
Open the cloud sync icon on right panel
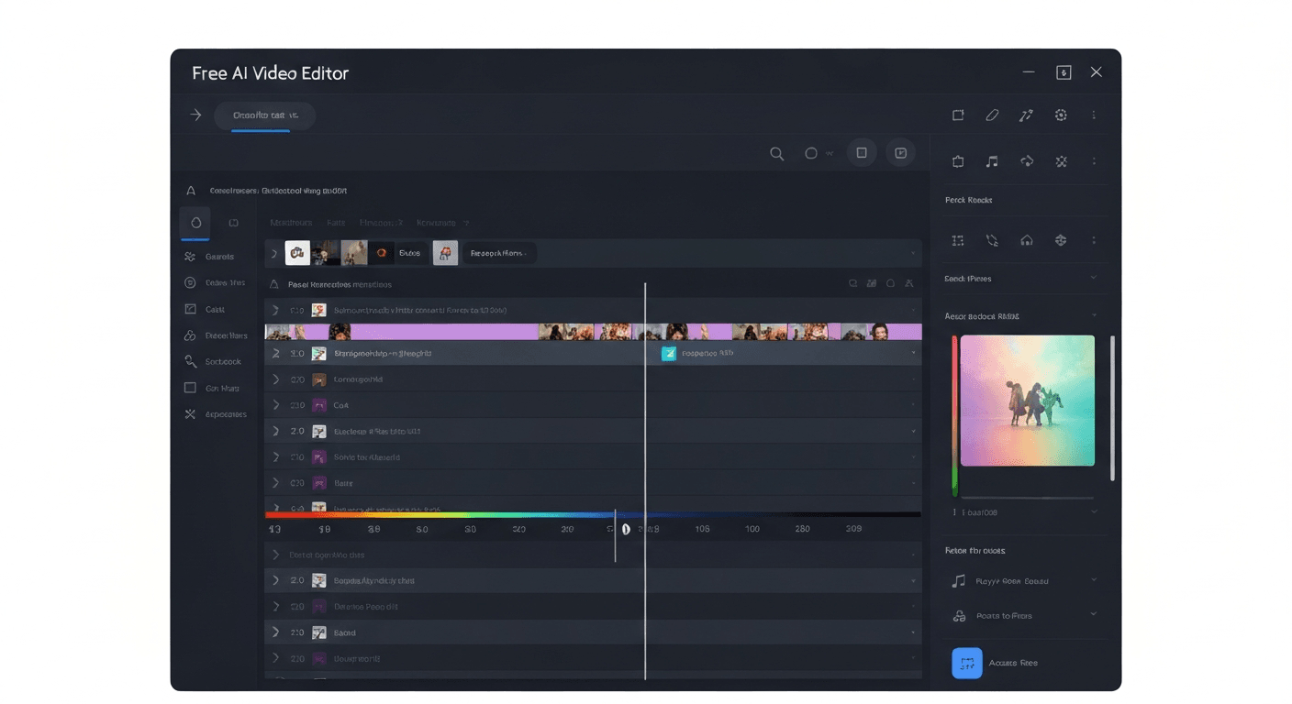point(1026,161)
